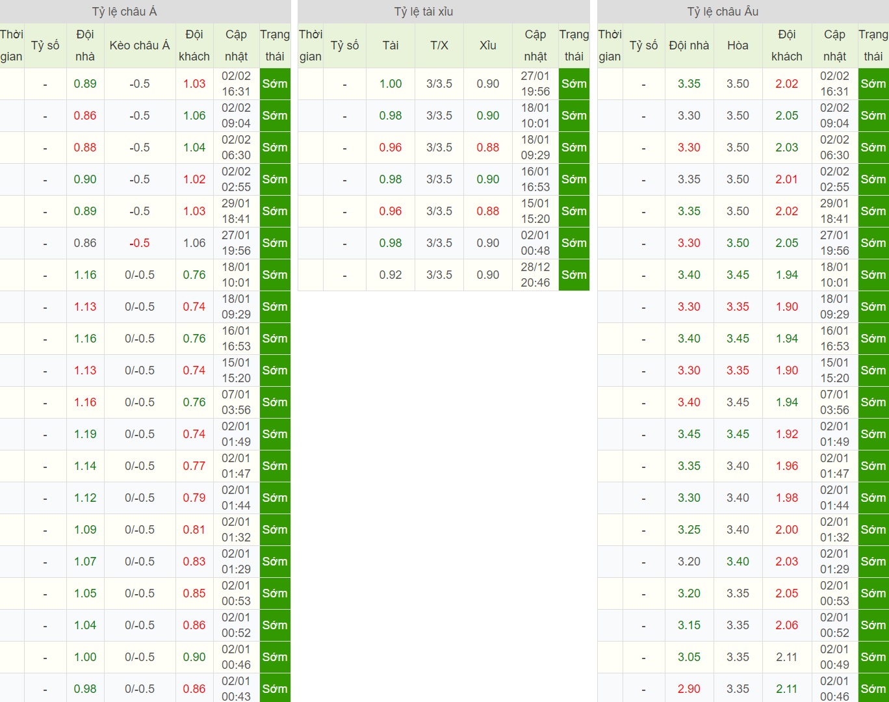The image size is (889, 702).
Task: Select the 'T/X' column header
Action: click(439, 45)
